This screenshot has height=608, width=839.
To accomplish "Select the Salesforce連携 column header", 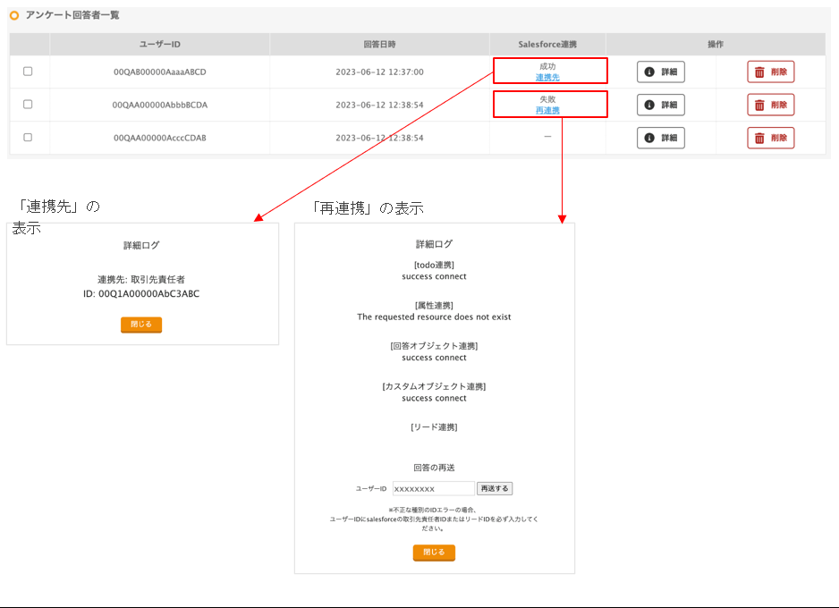I will point(547,45).
